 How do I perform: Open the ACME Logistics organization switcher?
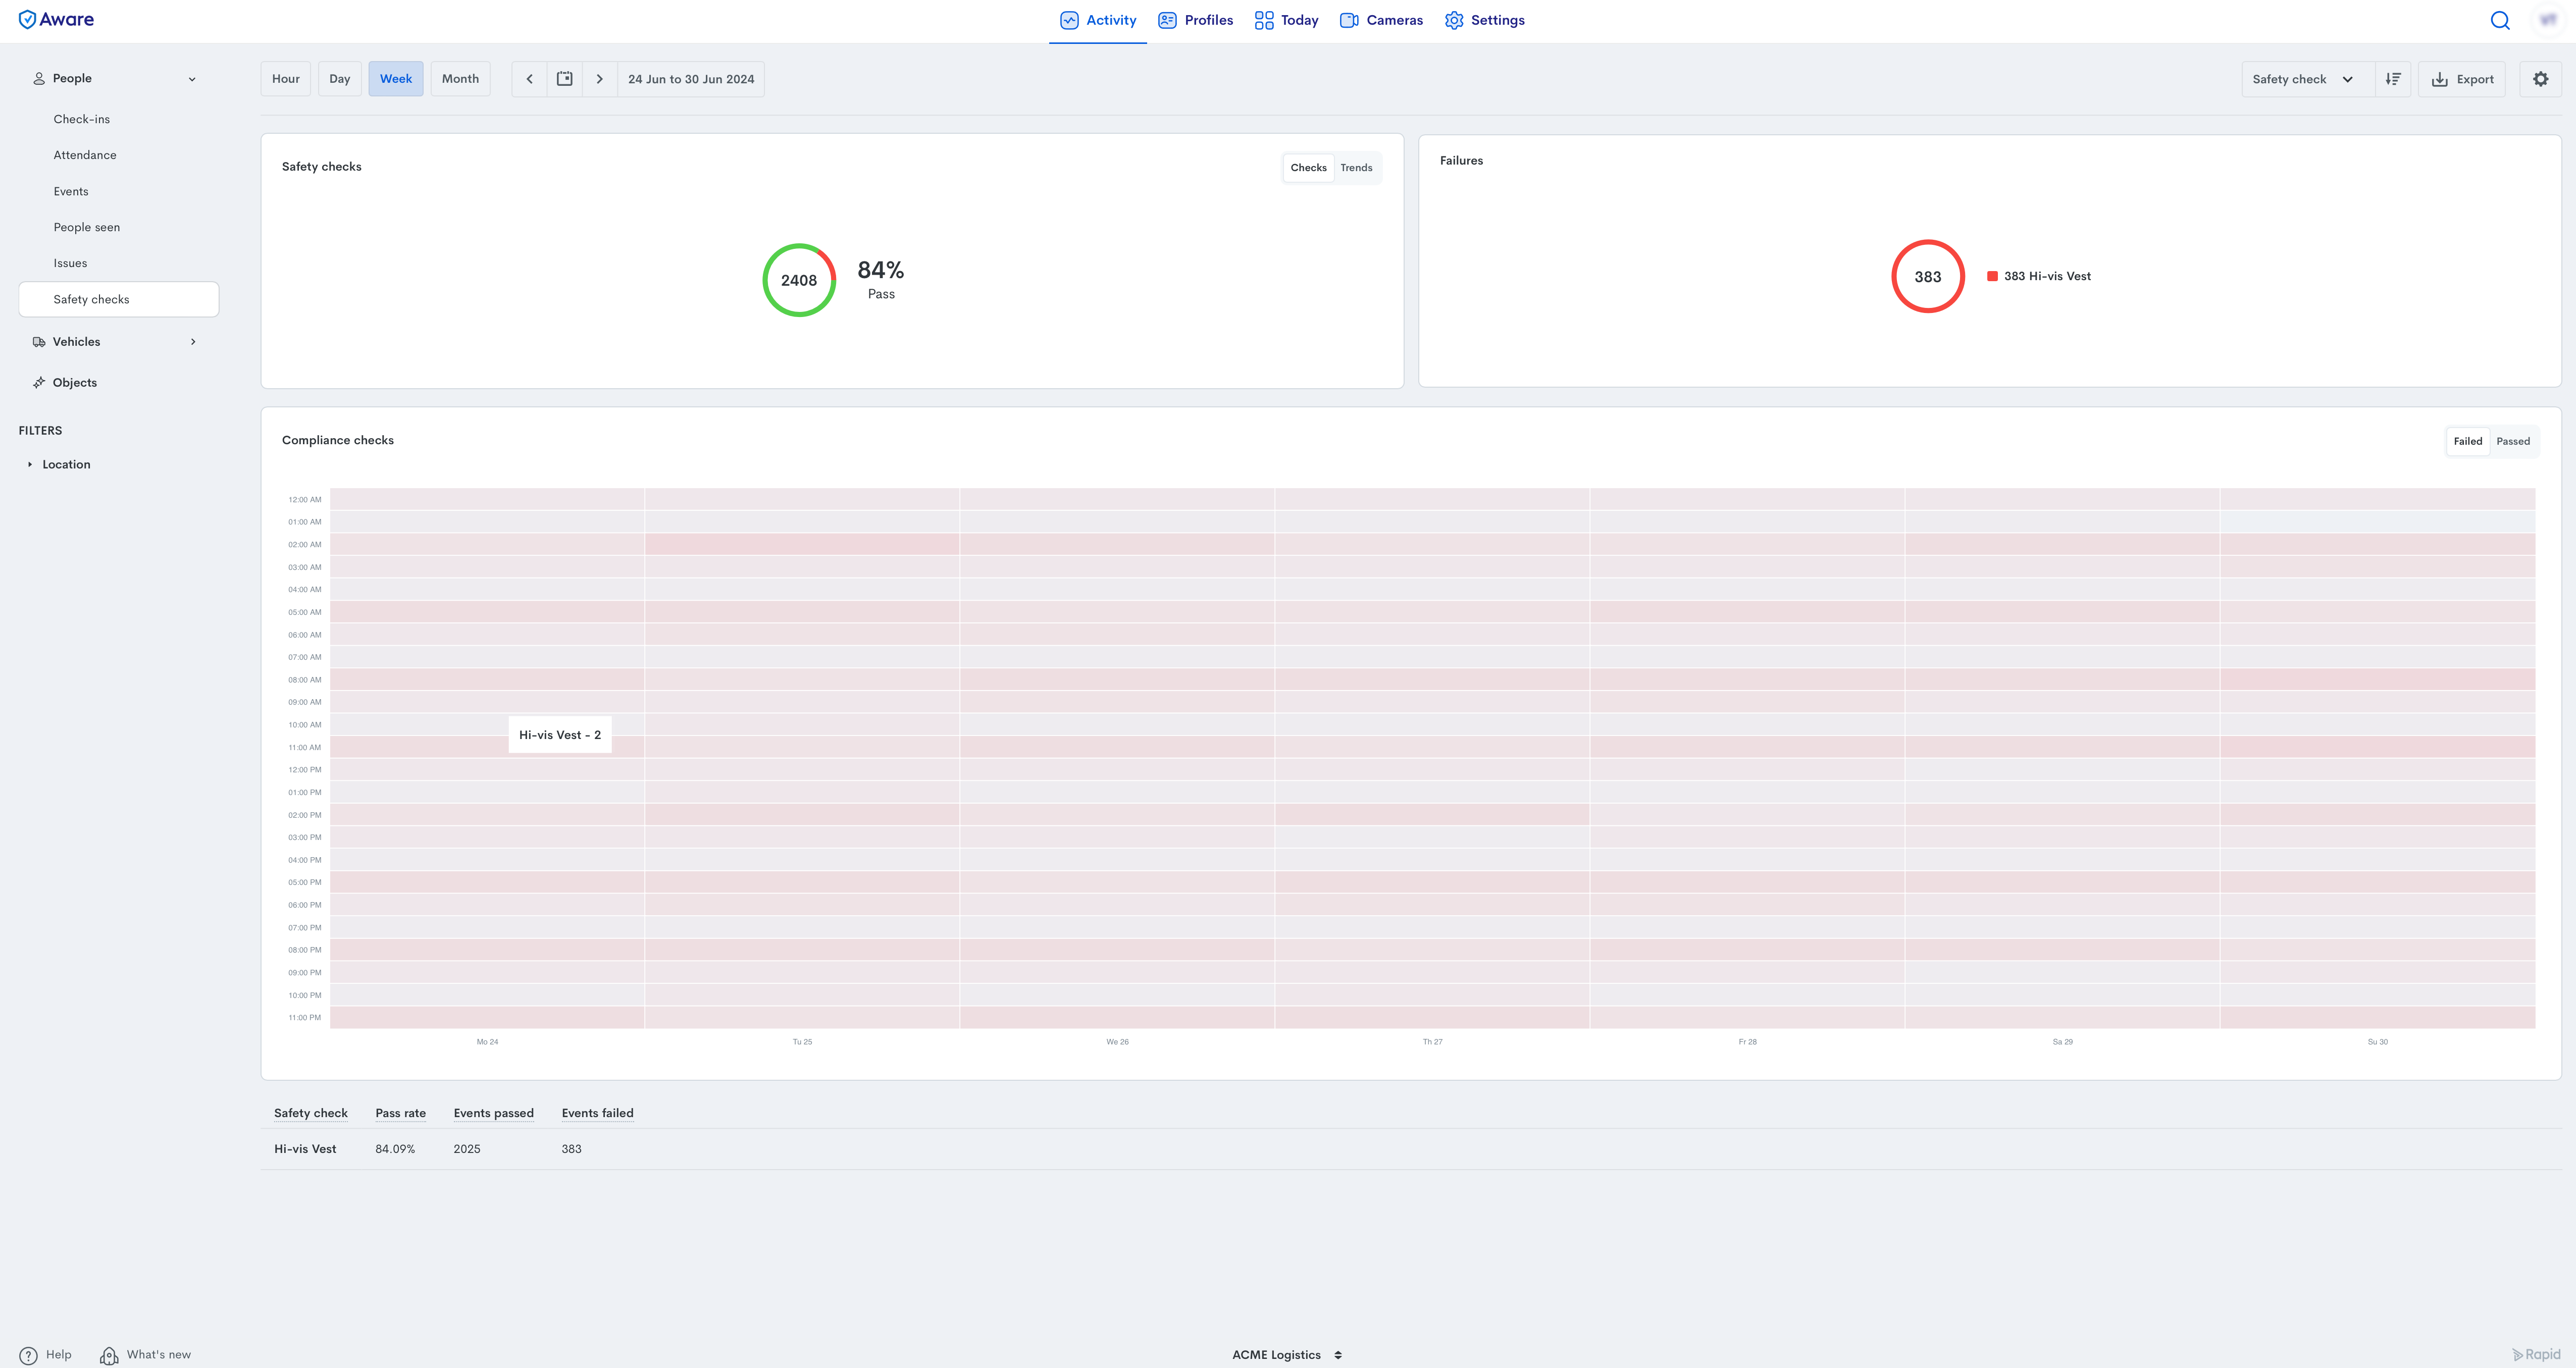[1287, 1355]
